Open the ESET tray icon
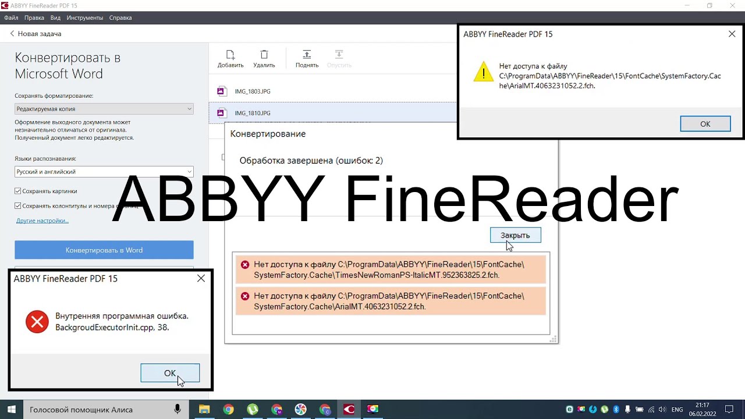The image size is (745, 419). (x=570, y=410)
